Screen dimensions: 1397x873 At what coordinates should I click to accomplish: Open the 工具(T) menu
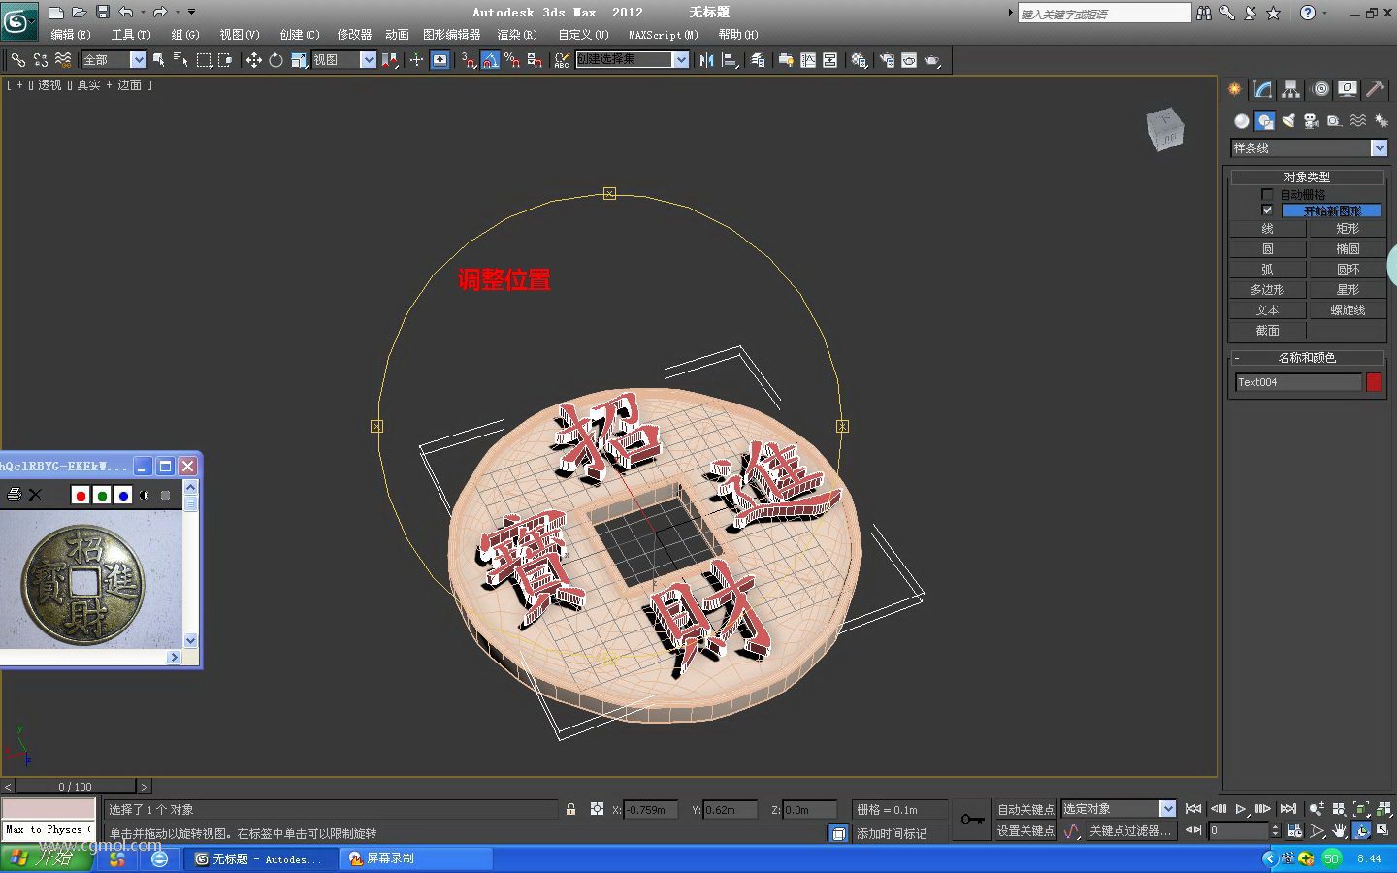(x=131, y=35)
